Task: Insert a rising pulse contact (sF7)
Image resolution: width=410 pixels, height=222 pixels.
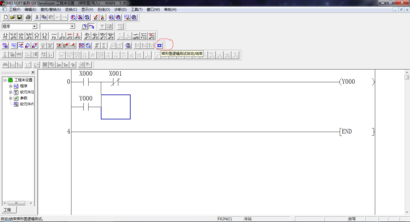Action: point(87,36)
